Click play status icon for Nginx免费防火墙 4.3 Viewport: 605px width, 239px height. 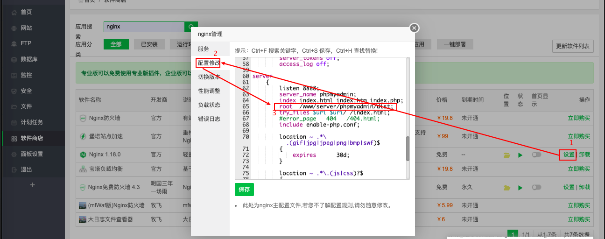520,187
